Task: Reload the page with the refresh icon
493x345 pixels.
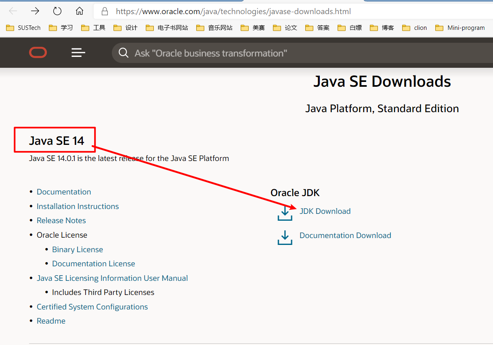Action: coord(57,11)
